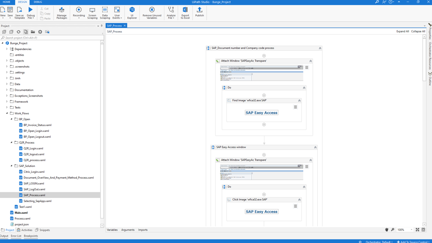Click the pan hand tool icon
Image resolution: width=432 pixels, height=243 pixels.
pyautogui.click(x=387, y=230)
